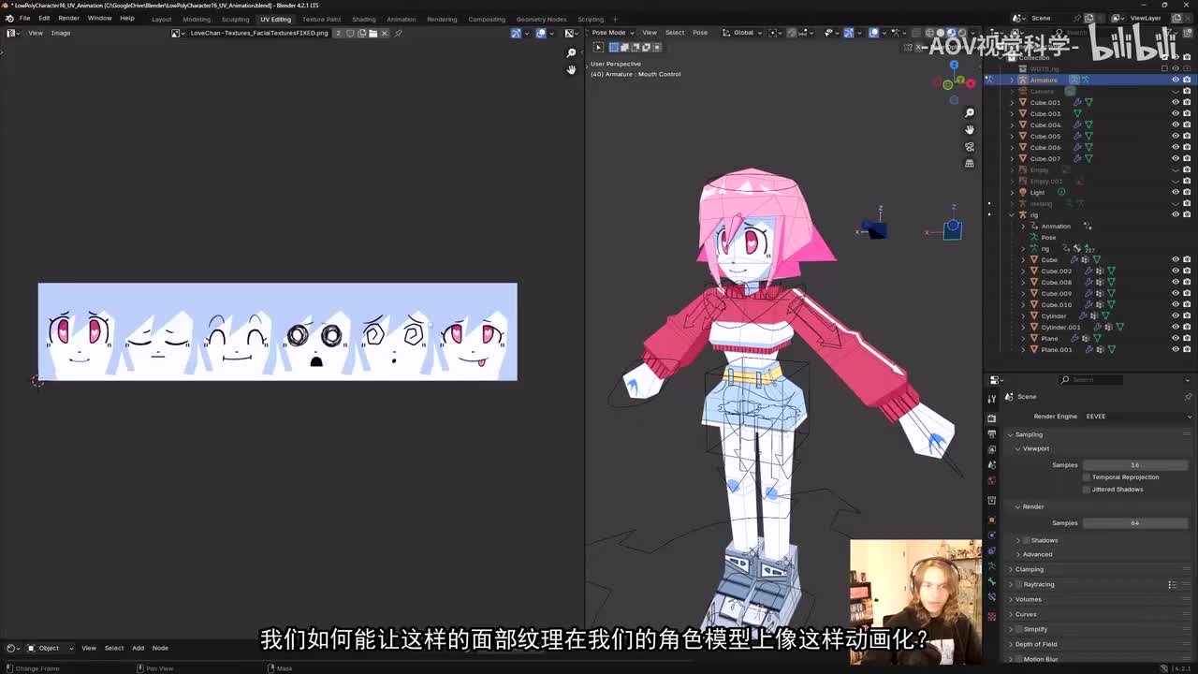Open the Object Data armature properties tab
1198x674 pixels.
point(992,566)
